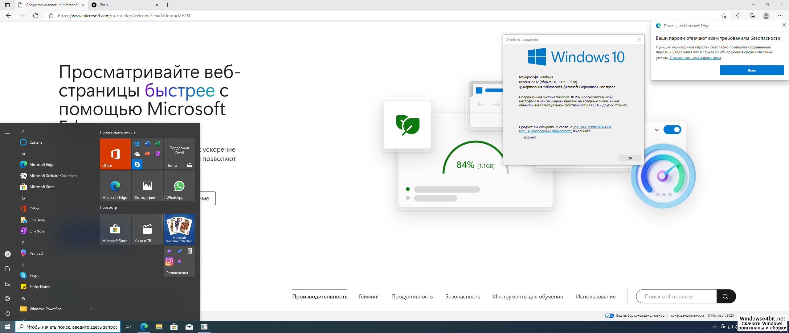Launch the Photos tile (Фотографии)

click(147, 186)
